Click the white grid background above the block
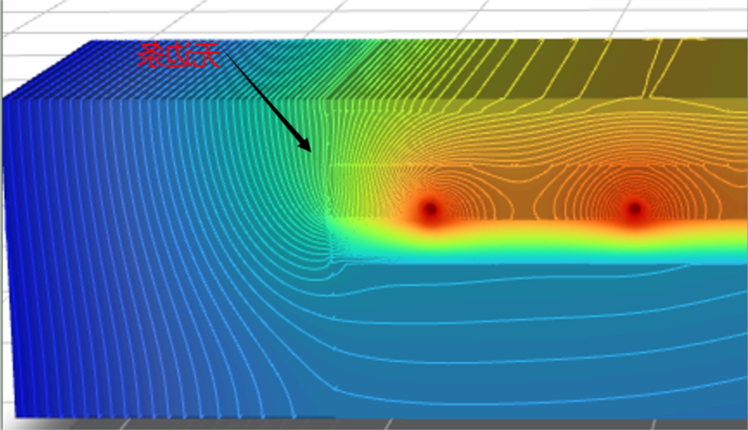748x430 pixels. pyautogui.click(x=416, y=17)
